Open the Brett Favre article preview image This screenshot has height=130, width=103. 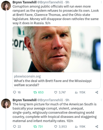[x=57, y=49]
